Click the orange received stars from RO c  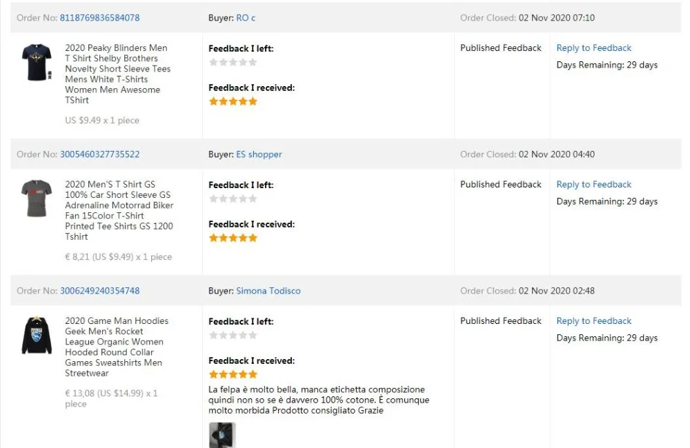pyautogui.click(x=233, y=101)
